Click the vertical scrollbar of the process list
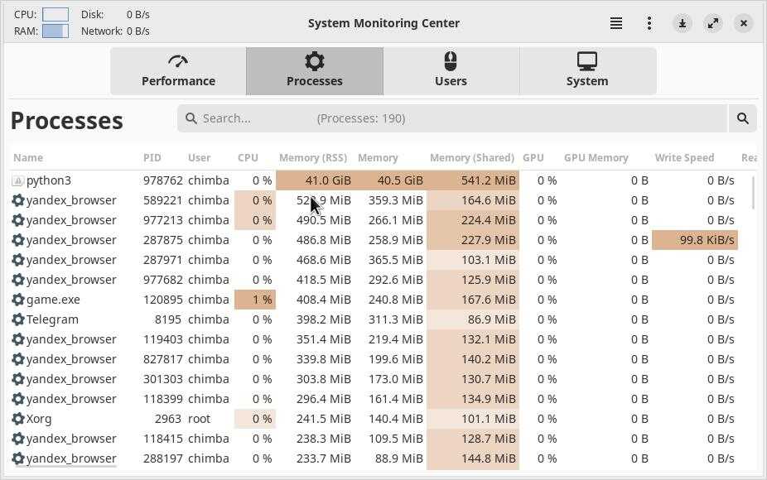 tap(753, 193)
